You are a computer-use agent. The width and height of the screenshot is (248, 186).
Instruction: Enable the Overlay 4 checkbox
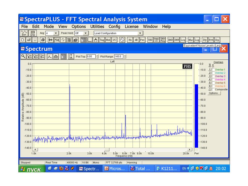(213, 80)
